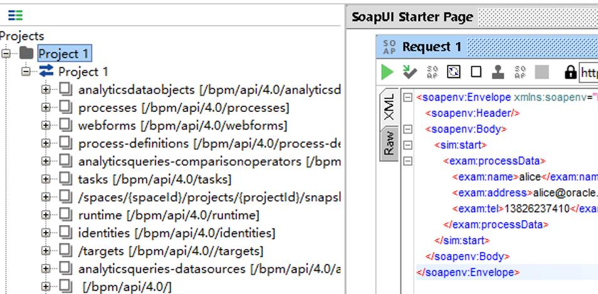Collapse the exam:processData XML node
Image resolution: width=598 pixels, height=294 pixels.
407,161
